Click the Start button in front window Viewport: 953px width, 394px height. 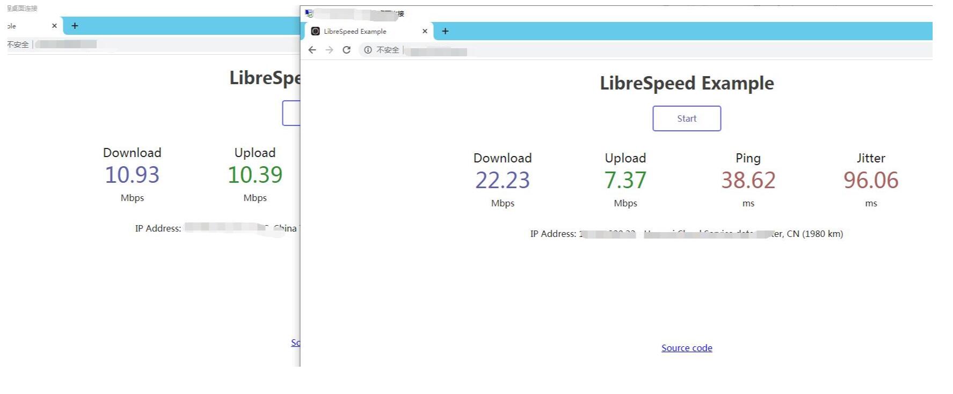[687, 118]
